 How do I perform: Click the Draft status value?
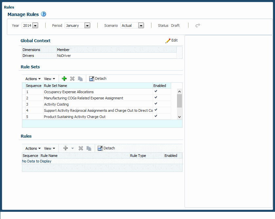(x=175, y=25)
